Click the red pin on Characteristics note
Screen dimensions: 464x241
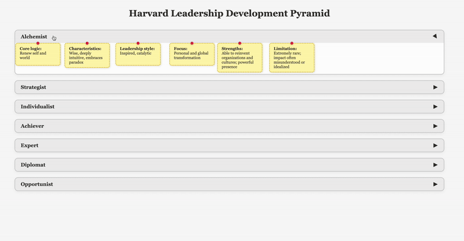pos(87,43)
